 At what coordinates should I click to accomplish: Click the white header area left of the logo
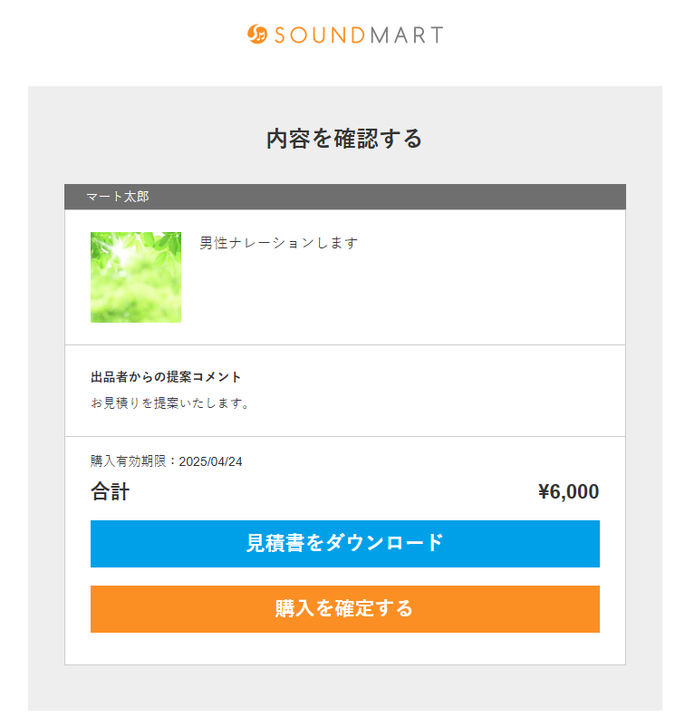118,36
